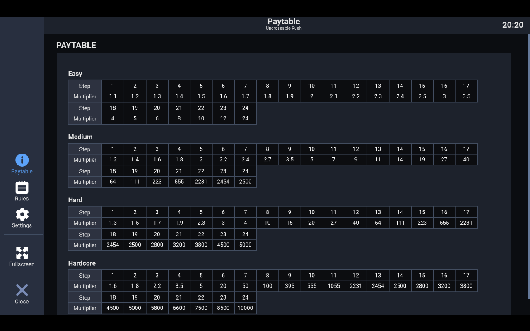
Task: Click the Paytable sidebar label
Action: pyautogui.click(x=22, y=172)
